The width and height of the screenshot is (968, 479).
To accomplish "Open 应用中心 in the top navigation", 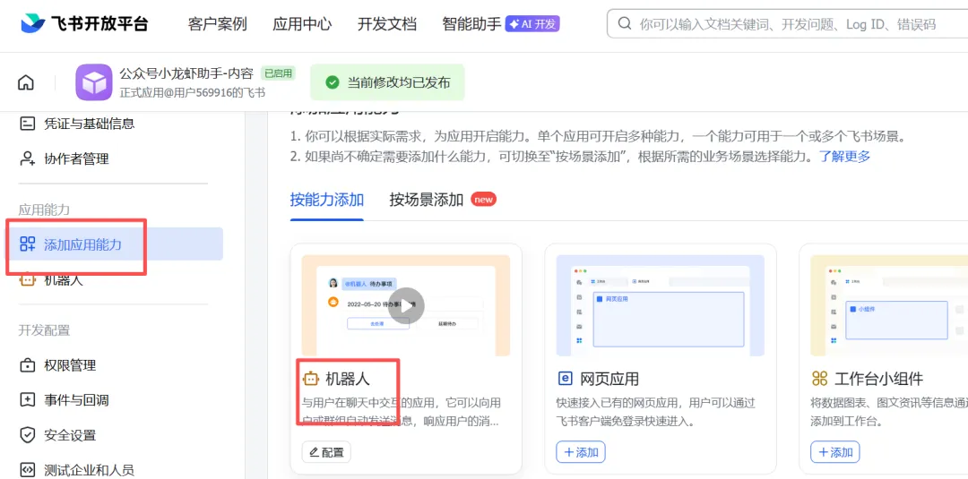I will click(302, 24).
